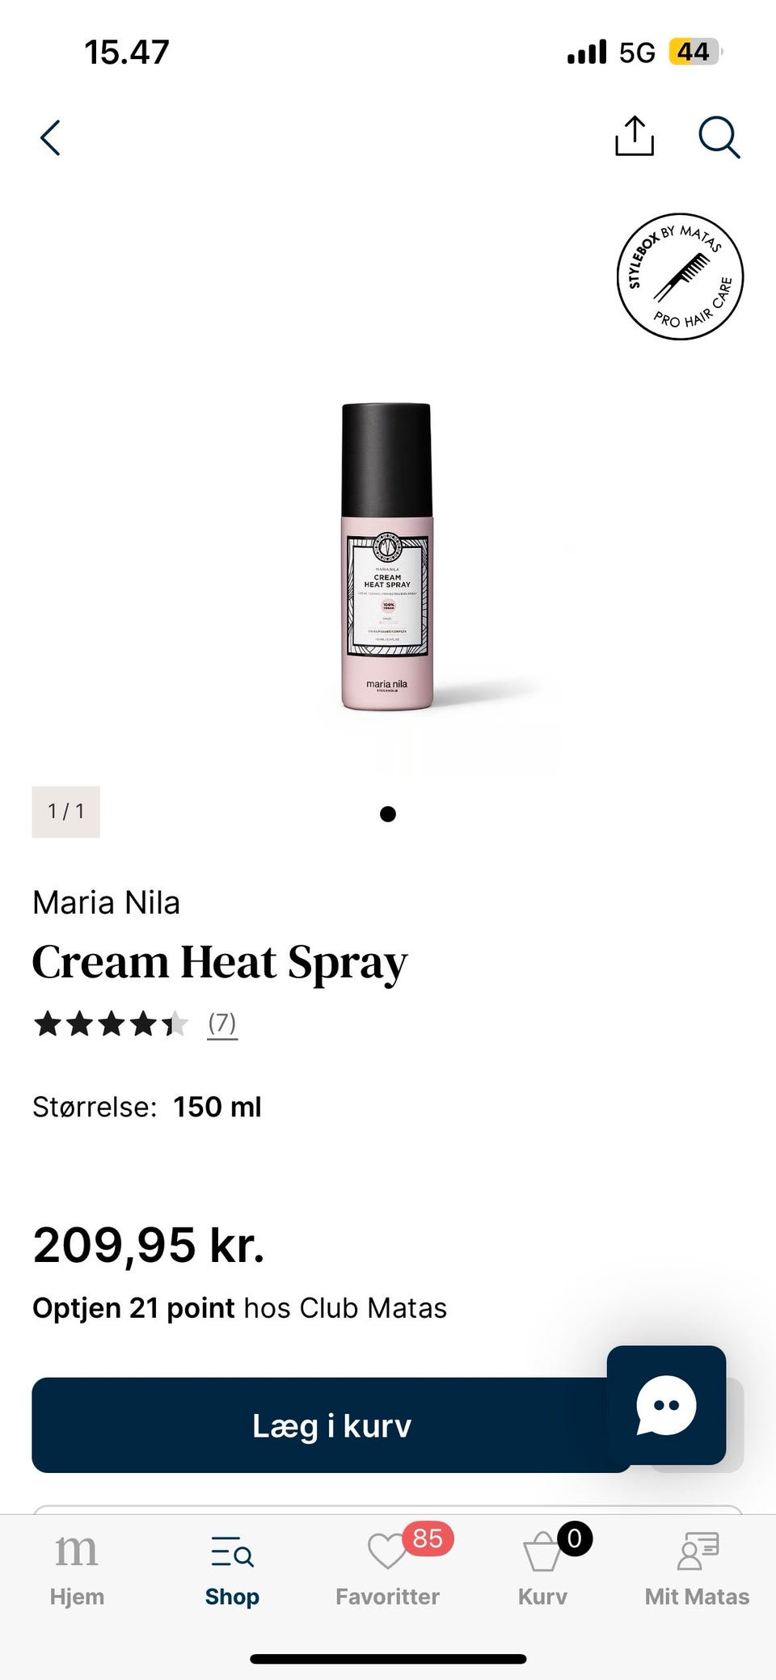The height and width of the screenshot is (1680, 776).
Task: Go to Mit Matas profile
Action: click(x=697, y=1568)
